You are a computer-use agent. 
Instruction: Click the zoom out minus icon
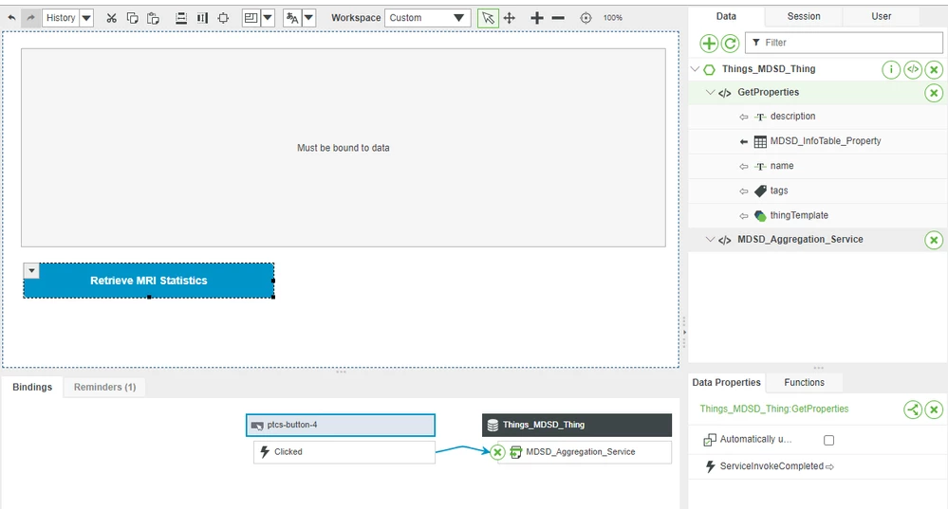coord(558,18)
